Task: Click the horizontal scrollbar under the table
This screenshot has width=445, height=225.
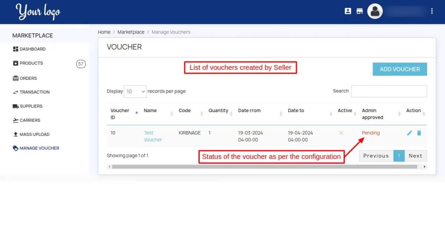Action: click(264, 167)
